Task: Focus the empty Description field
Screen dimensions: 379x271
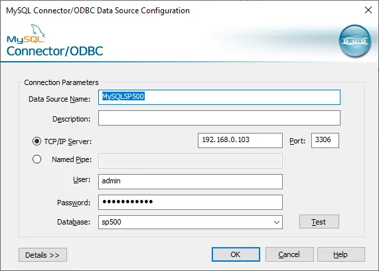Action: pos(219,118)
